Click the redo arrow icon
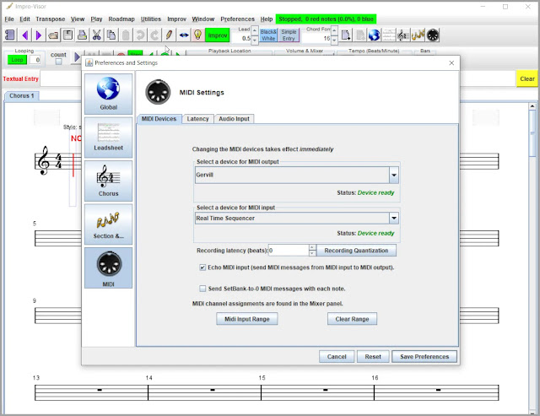 (x=154, y=35)
